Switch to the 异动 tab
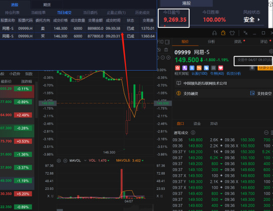 point(214,124)
